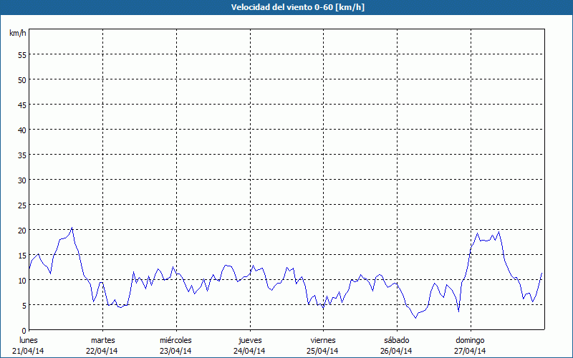Select the 'sábado' day label
573x358 pixels.
(397, 339)
